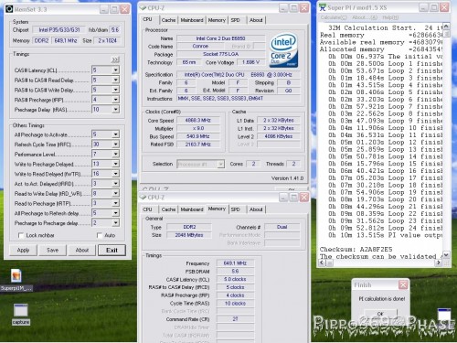The image size is (457, 343).
Task: Click the Apply button in MemSet
Action: [23, 250]
